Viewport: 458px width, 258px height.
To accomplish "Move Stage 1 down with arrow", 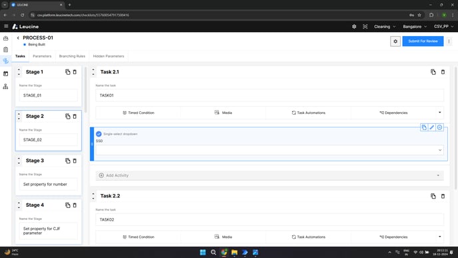I will click(19, 74).
